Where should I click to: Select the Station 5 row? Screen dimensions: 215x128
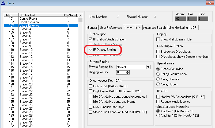coord(41,32)
